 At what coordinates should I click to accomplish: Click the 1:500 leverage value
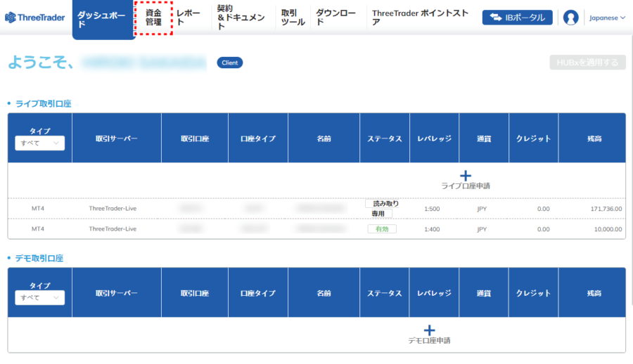tap(432, 209)
